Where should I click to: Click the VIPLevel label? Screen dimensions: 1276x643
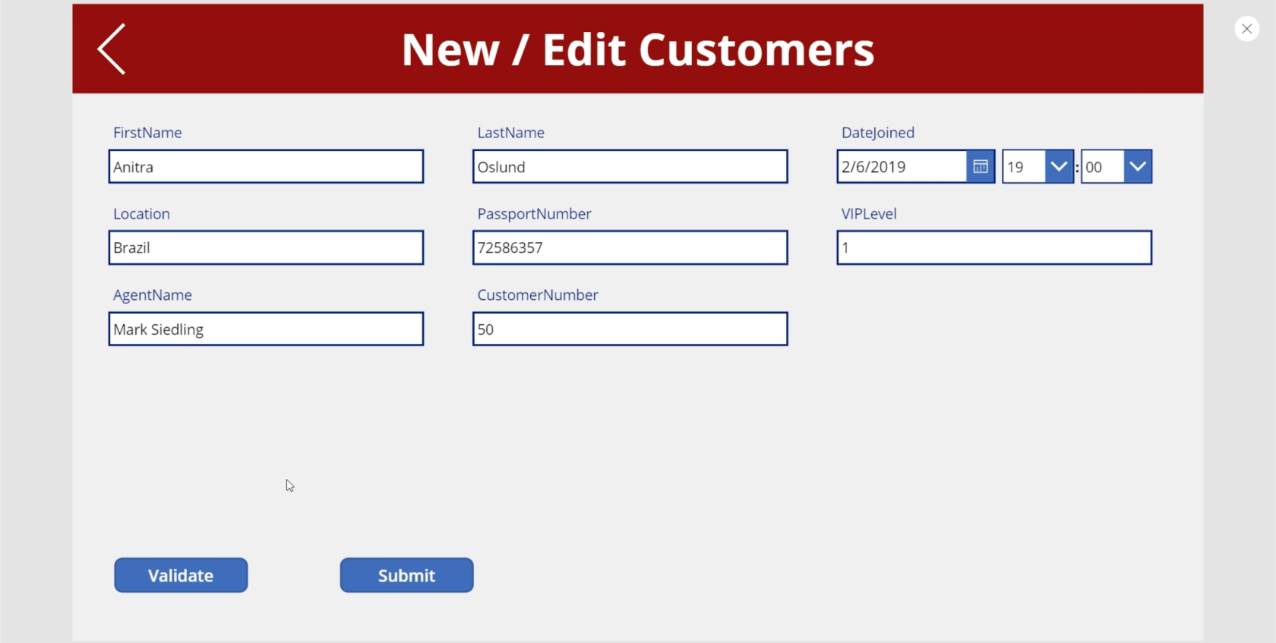(x=869, y=214)
